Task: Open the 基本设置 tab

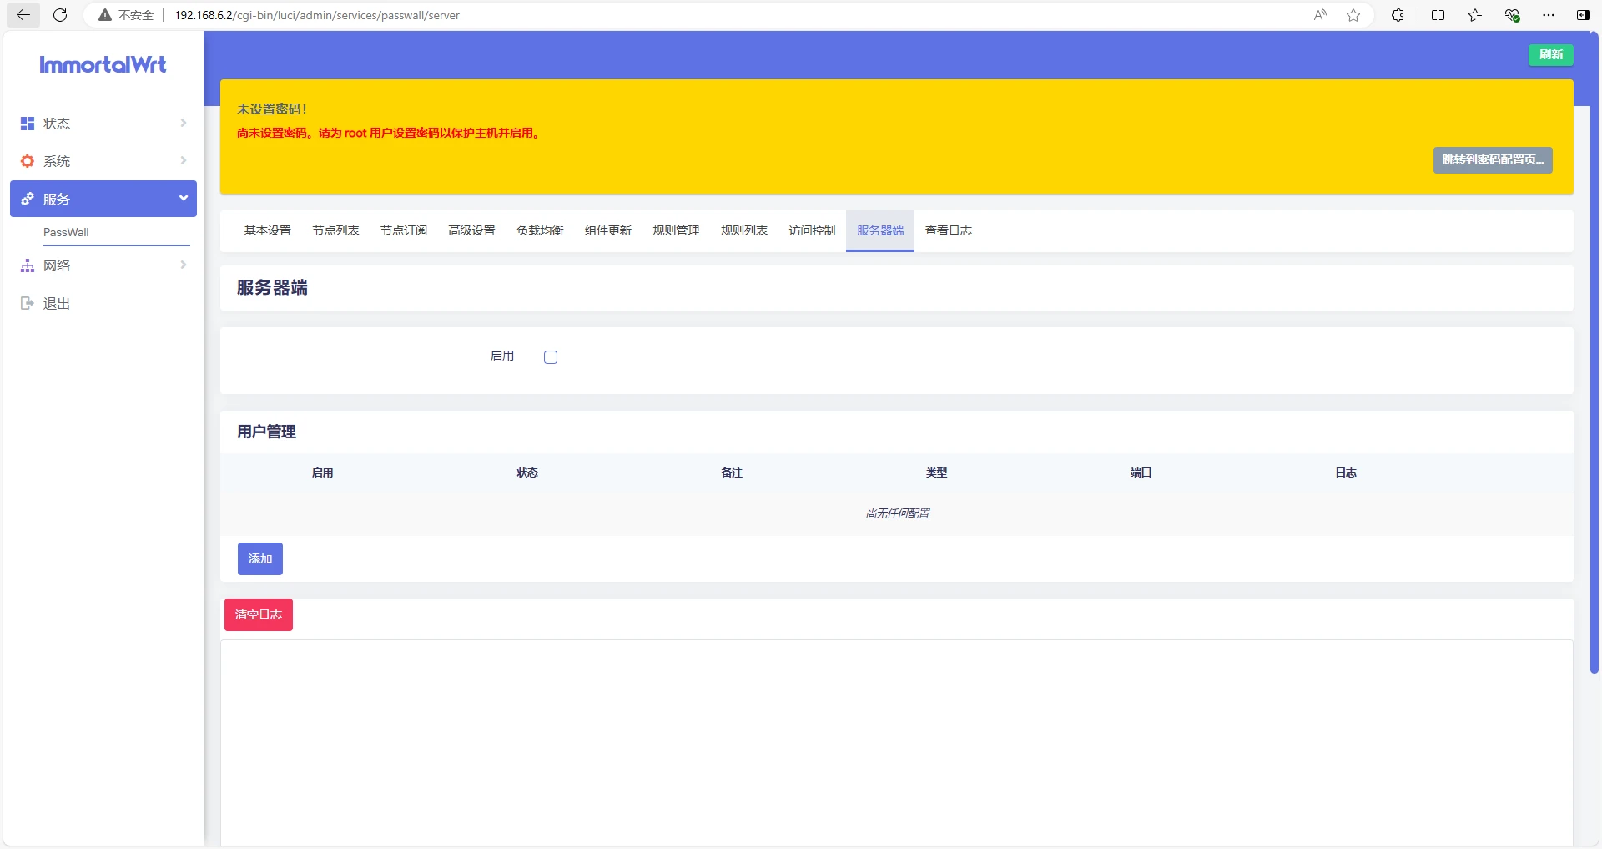Action: [x=268, y=230]
